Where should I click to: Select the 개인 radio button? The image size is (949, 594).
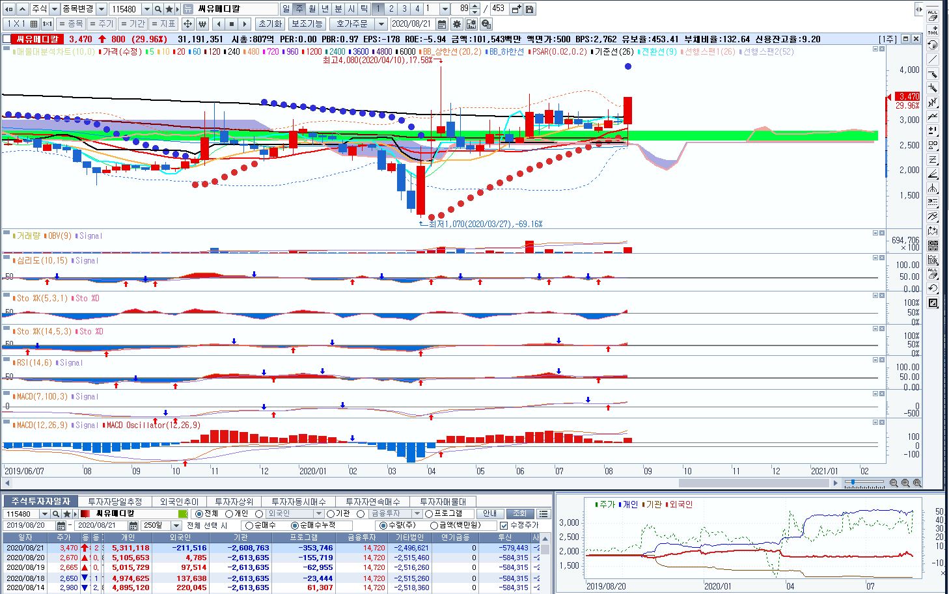[230, 513]
